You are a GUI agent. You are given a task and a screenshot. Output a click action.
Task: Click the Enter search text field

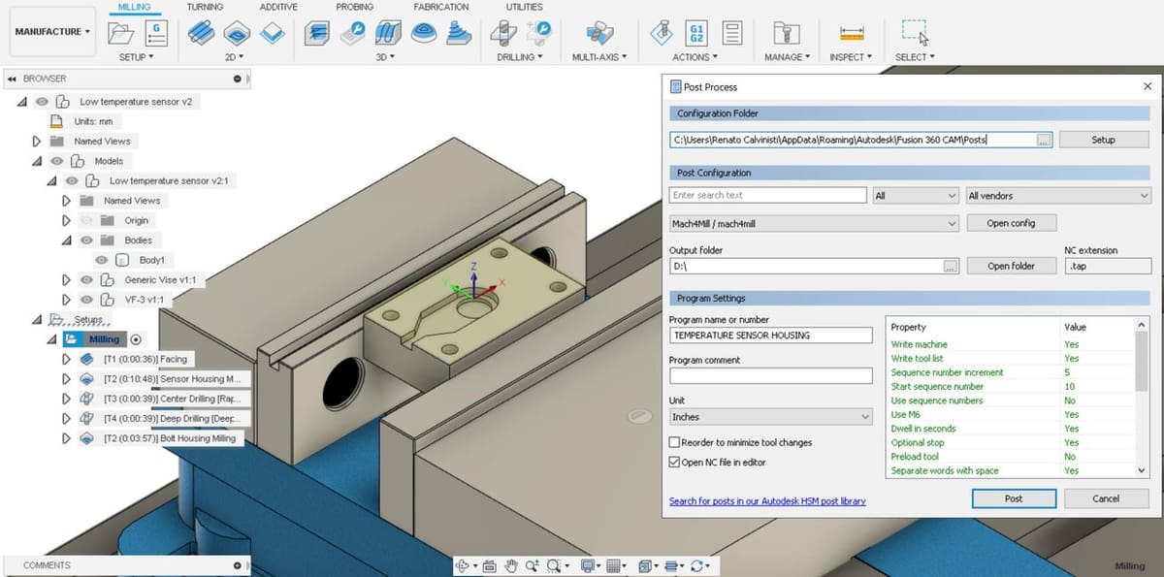coord(767,196)
